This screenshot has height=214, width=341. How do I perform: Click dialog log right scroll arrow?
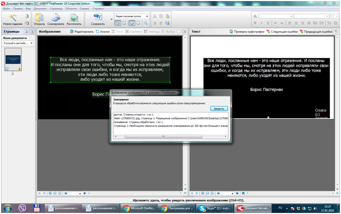226,137
